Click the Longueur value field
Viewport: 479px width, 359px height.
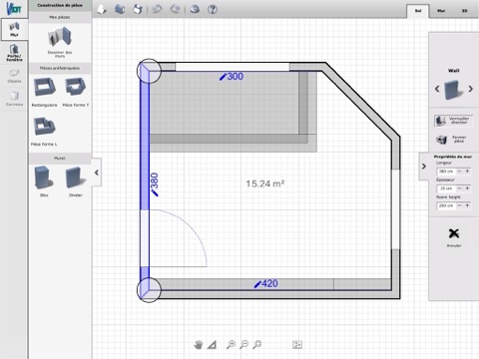446,172
